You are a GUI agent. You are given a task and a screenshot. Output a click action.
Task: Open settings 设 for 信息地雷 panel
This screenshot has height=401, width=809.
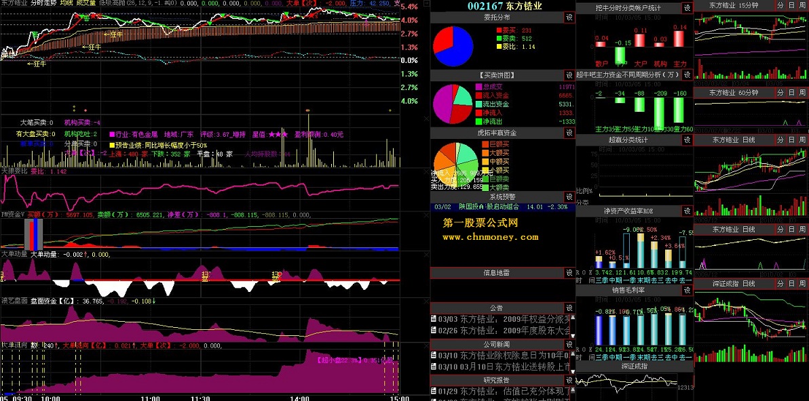[x=569, y=273]
